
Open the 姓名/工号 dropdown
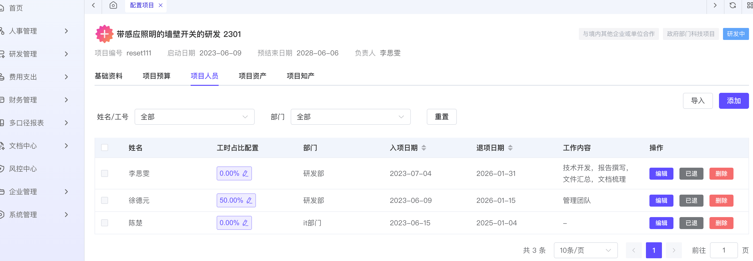194,117
